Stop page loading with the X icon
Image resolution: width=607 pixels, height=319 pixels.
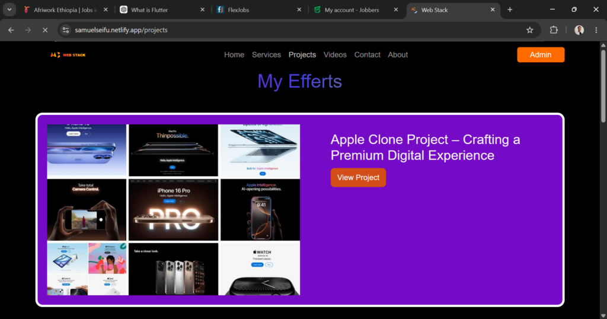[45, 30]
